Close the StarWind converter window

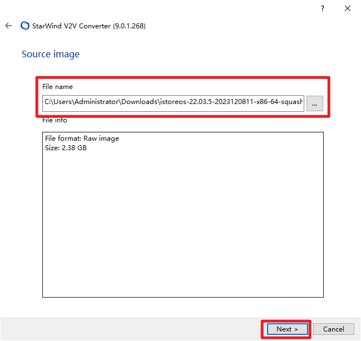(348, 8)
